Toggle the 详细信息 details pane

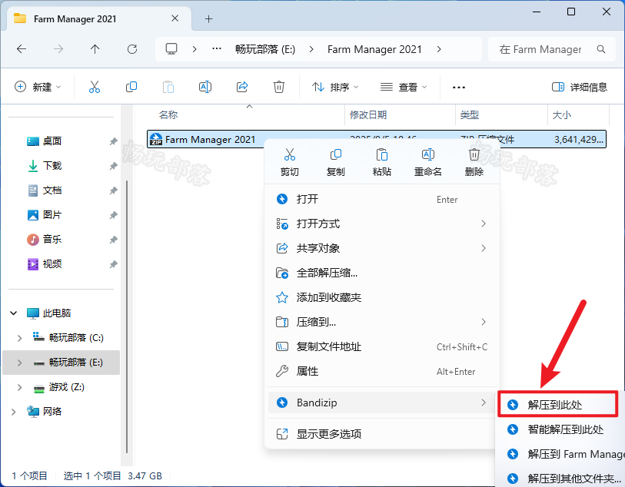(x=579, y=87)
